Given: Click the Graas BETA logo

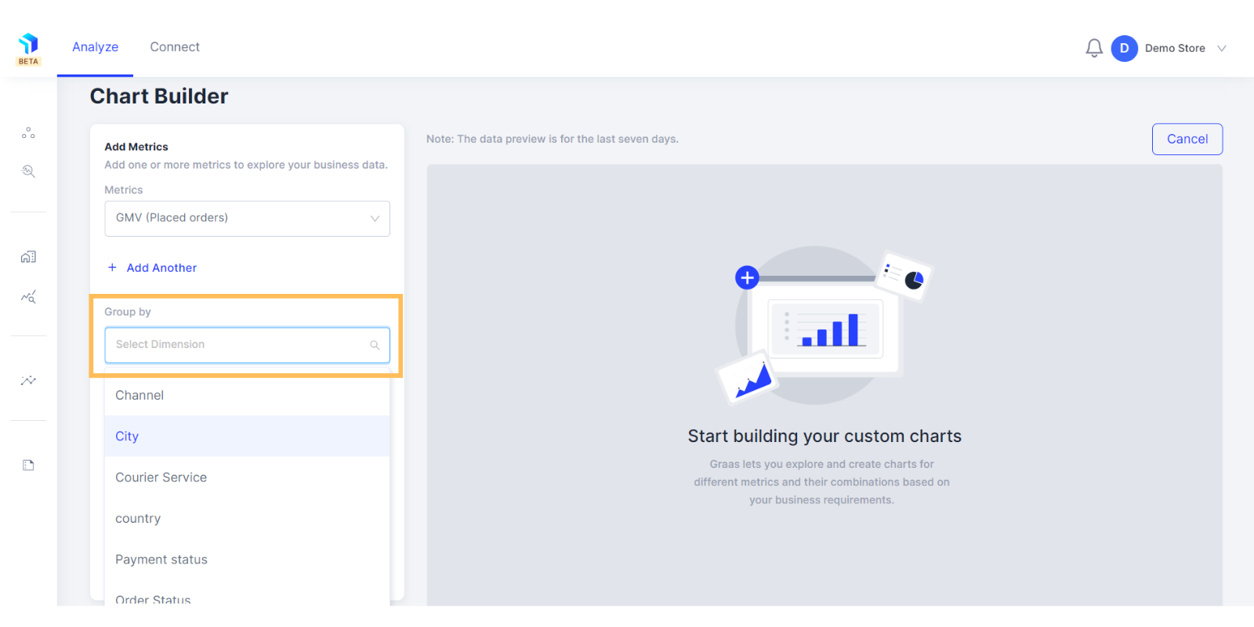Looking at the screenshot, I should click(x=28, y=49).
